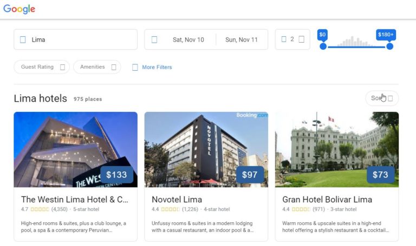Viewport: 416px width, 246px height.
Task: Click the $0 minimum price slider handle
Action: click(x=323, y=46)
